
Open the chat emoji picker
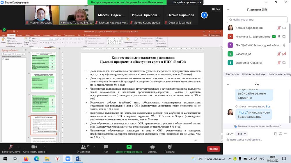point(281,134)
